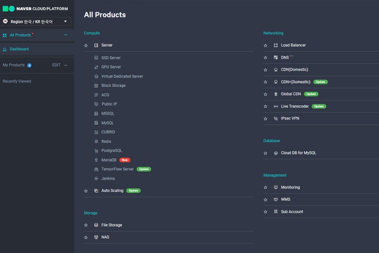Click the Redis icon

pyautogui.click(x=96, y=141)
